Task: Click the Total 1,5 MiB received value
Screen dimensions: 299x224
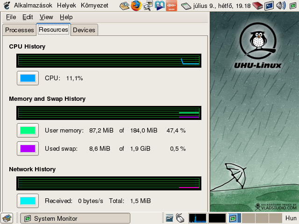Action: click(140, 201)
